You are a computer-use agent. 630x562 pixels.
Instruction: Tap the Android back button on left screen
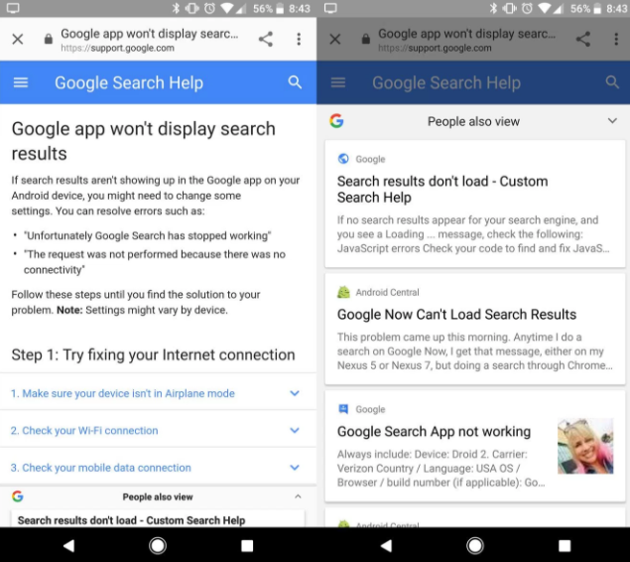pos(68,545)
